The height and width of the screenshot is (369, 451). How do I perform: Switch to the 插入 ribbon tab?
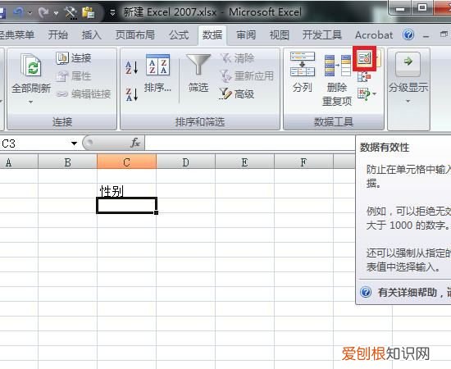pyautogui.click(x=92, y=34)
